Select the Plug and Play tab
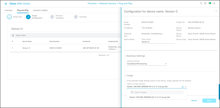 click(x=23, y=11)
